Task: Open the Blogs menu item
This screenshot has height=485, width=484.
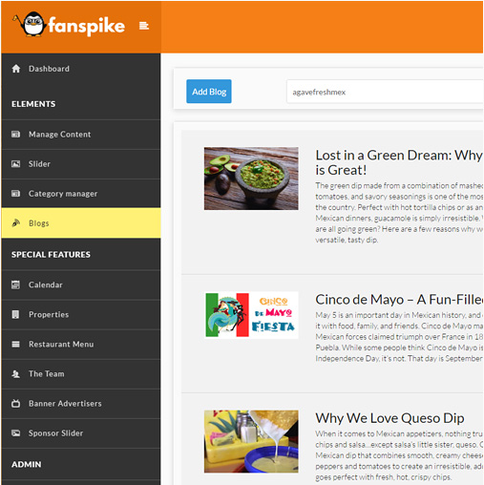Action: point(81,223)
